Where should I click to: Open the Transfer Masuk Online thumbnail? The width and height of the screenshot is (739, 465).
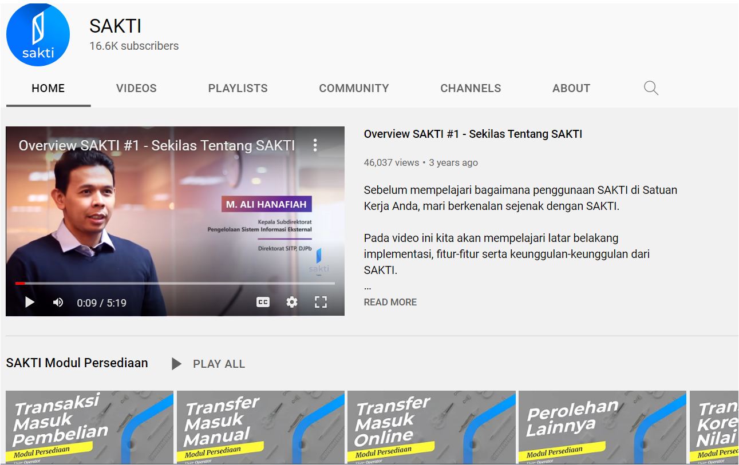coord(432,427)
